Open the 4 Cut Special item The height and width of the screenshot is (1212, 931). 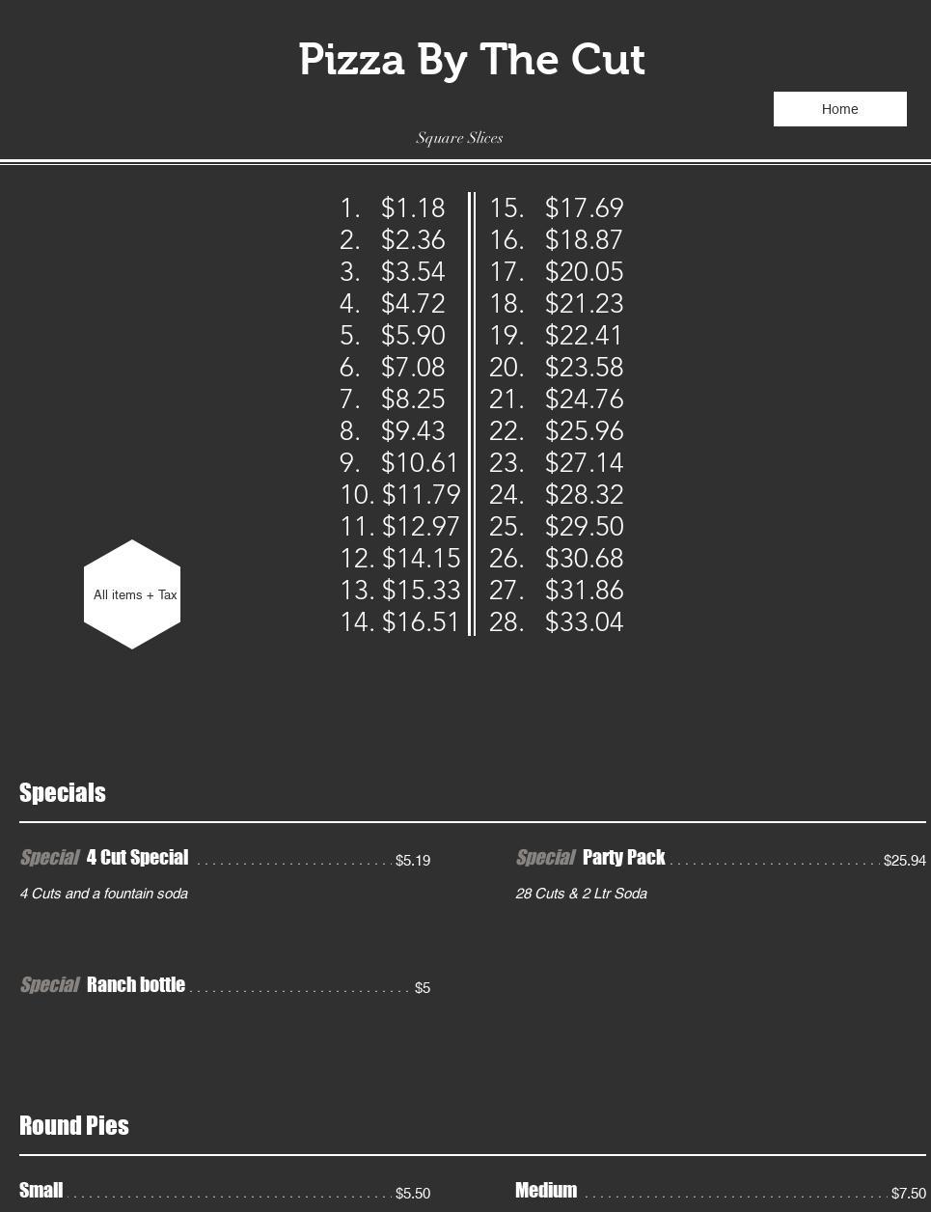[x=137, y=858]
